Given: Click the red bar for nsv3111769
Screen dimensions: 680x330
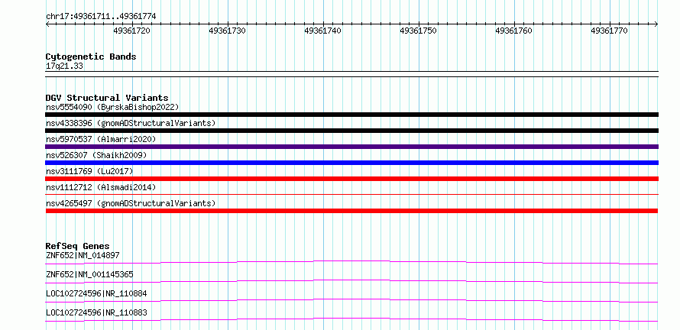Looking at the screenshot, I should (351, 179).
